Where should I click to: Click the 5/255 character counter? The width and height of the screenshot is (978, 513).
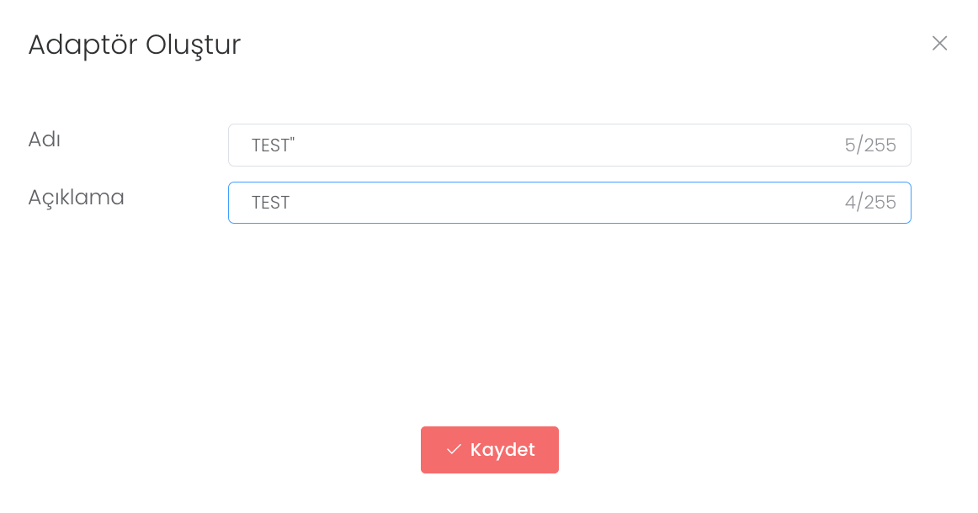[x=870, y=145]
